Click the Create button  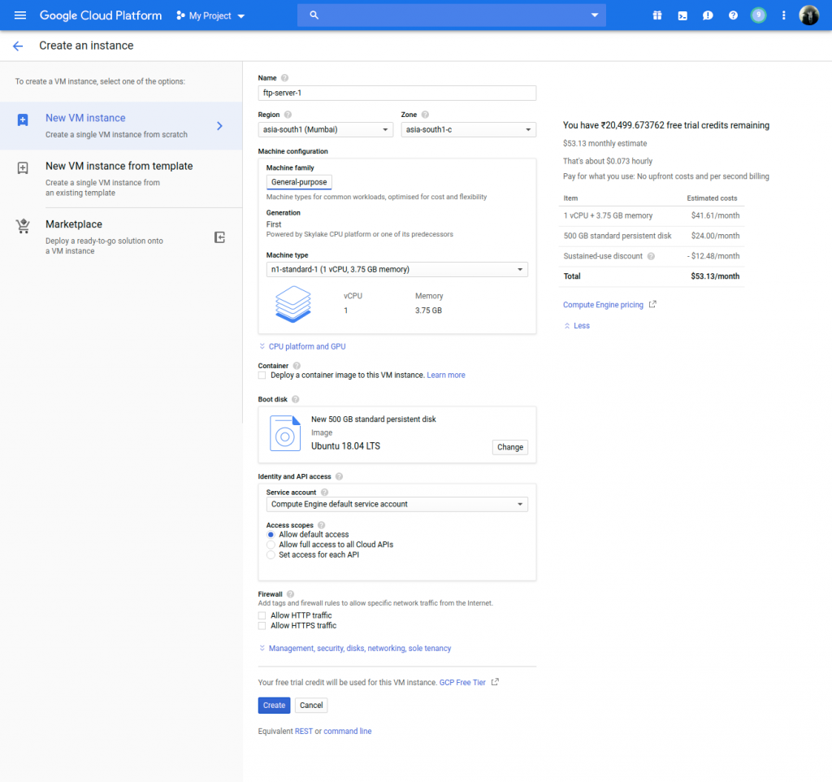(x=275, y=706)
